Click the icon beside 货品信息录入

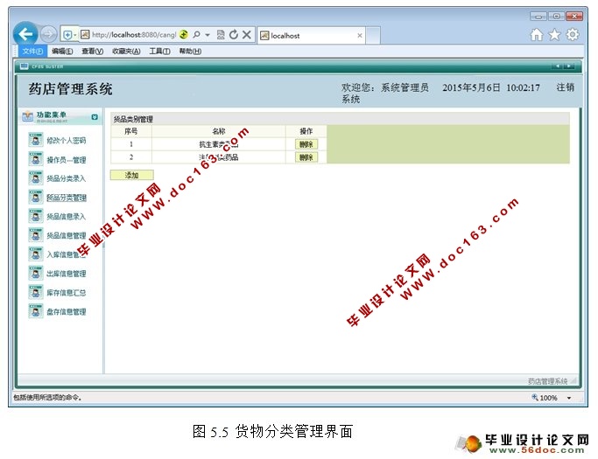(x=36, y=216)
